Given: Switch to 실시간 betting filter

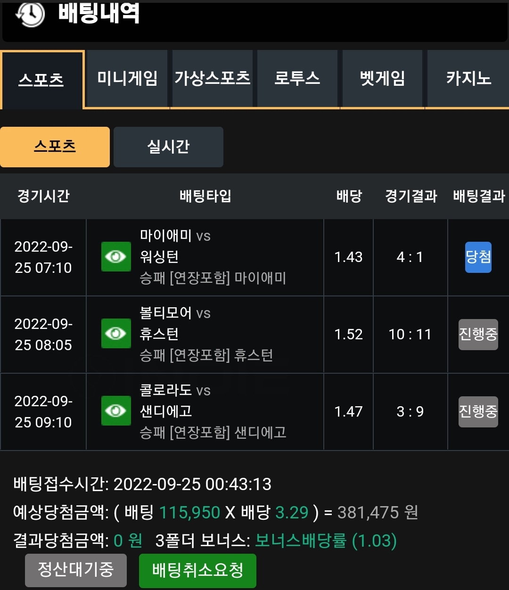Looking at the screenshot, I should click(x=168, y=147).
